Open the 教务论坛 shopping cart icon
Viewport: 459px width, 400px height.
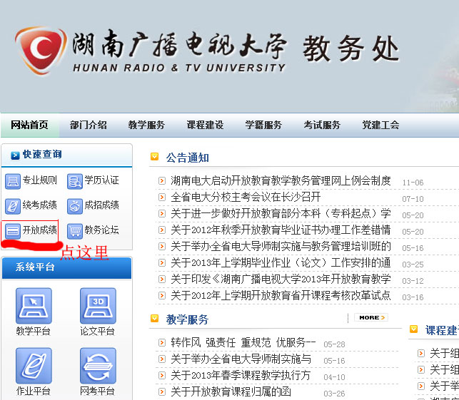tap(74, 231)
